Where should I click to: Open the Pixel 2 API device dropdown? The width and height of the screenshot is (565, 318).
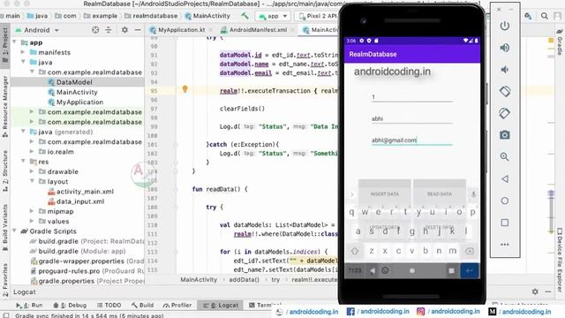tap(318, 16)
